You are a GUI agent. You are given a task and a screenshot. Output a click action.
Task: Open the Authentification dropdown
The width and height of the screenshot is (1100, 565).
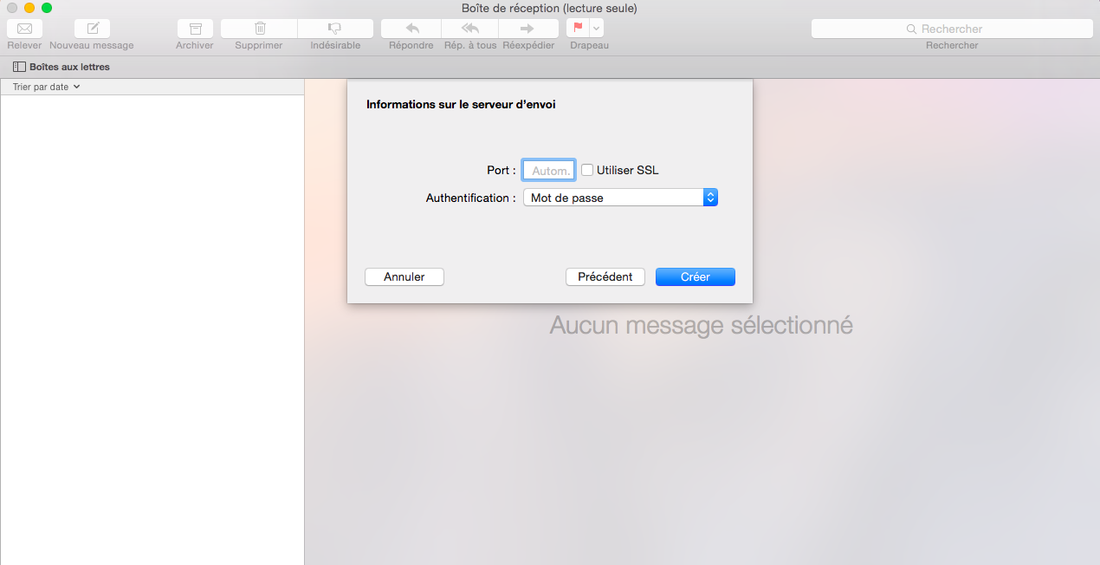click(621, 198)
